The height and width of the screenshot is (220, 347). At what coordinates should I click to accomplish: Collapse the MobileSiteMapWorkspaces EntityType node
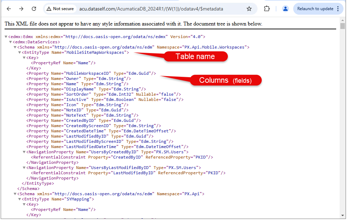click(x=20, y=52)
